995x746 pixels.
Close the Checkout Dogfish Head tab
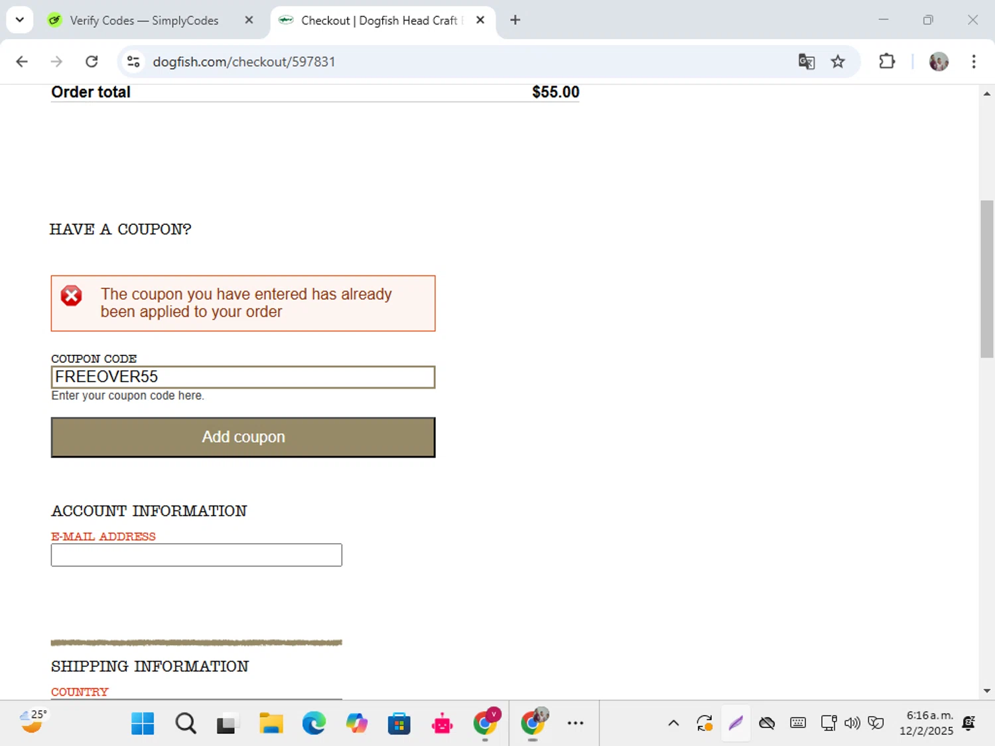point(480,20)
